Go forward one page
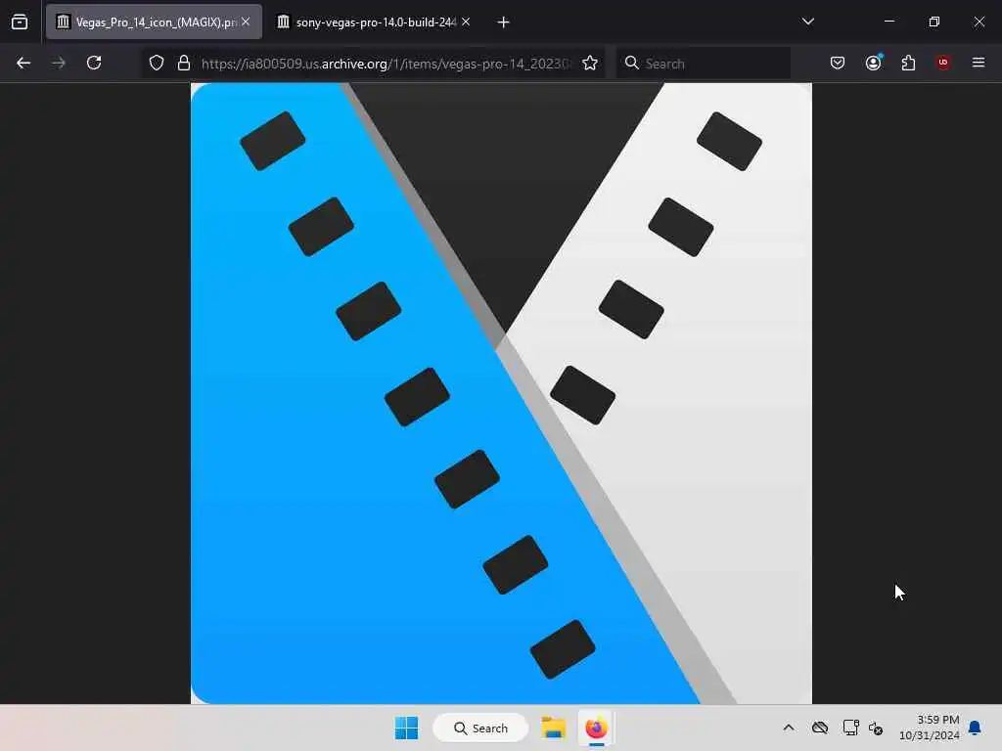The image size is (1002, 751). (x=59, y=63)
